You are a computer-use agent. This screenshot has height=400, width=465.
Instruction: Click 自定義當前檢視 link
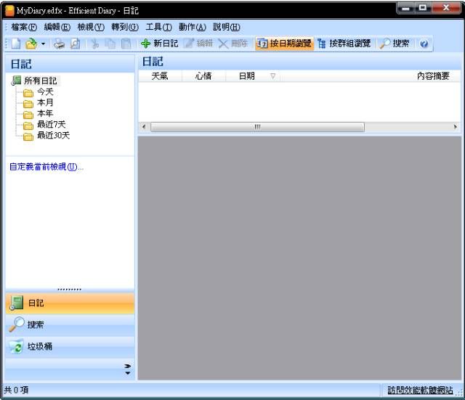[46, 167]
